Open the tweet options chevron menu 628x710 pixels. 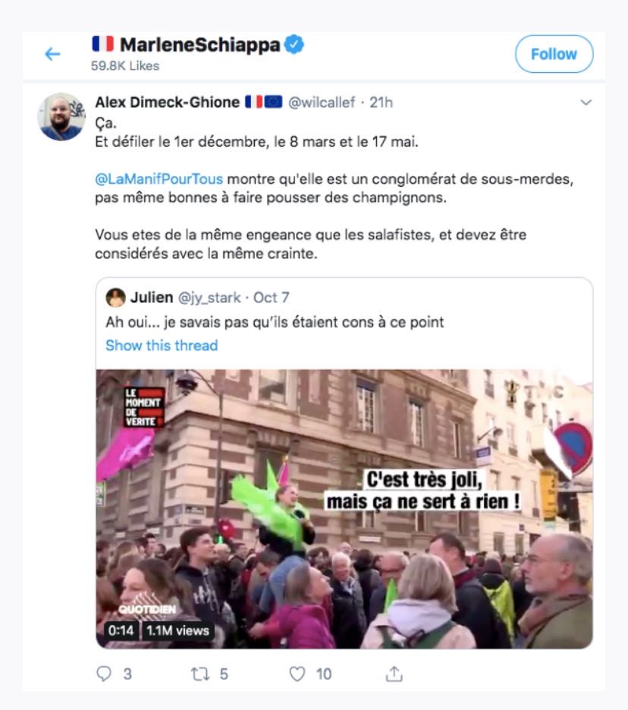click(x=586, y=103)
